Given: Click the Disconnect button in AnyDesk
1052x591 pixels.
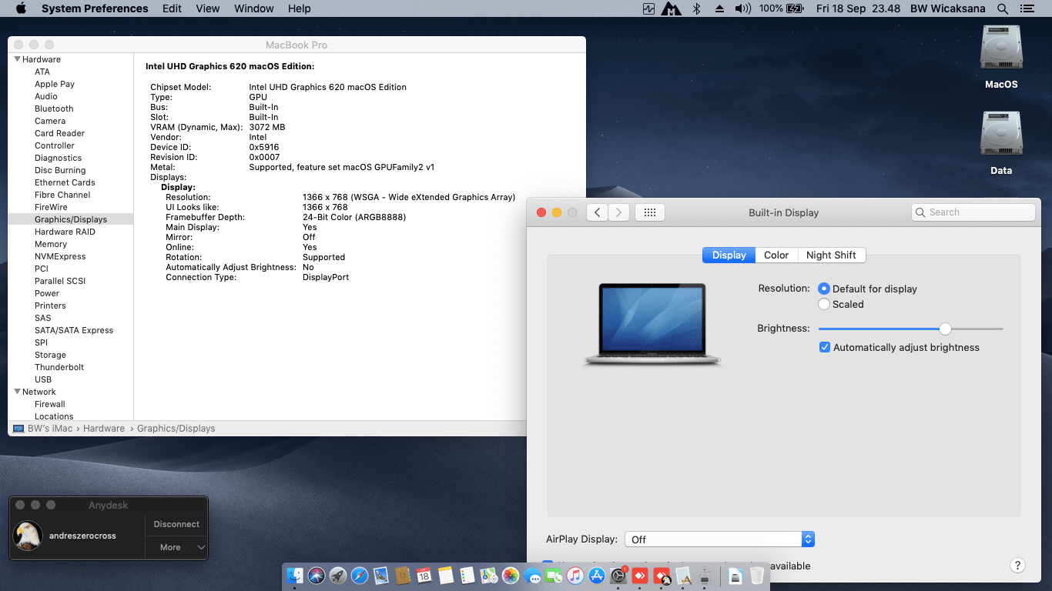Looking at the screenshot, I should pyautogui.click(x=176, y=524).
